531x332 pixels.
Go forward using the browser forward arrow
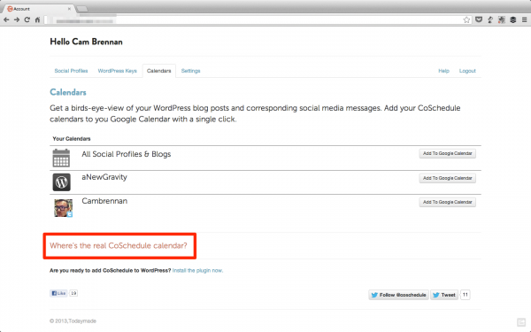(x=17, y=20)
